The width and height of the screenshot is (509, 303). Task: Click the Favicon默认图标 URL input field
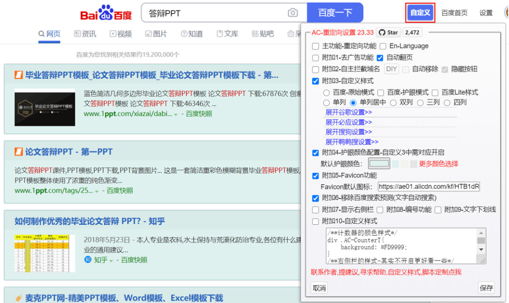pyautogui.click(x=428, y=187)
